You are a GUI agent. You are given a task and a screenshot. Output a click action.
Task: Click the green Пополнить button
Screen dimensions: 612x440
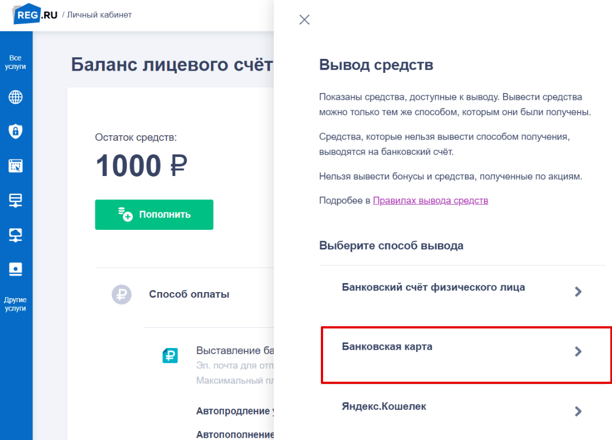pyautogui.click(x=154, y=215)
